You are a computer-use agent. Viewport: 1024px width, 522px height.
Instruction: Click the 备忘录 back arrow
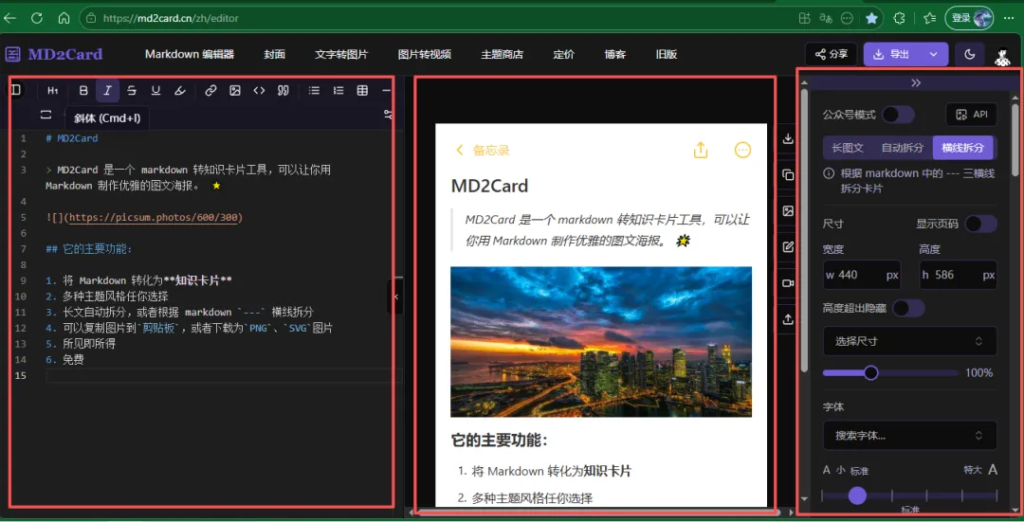pyautogui.click(x=460, y=150)
